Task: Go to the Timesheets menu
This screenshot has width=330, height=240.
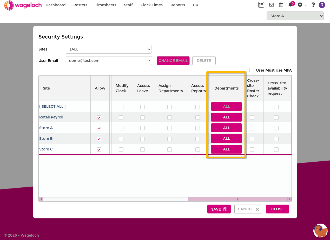Action: pyautogui.click(x=105, y=5)
